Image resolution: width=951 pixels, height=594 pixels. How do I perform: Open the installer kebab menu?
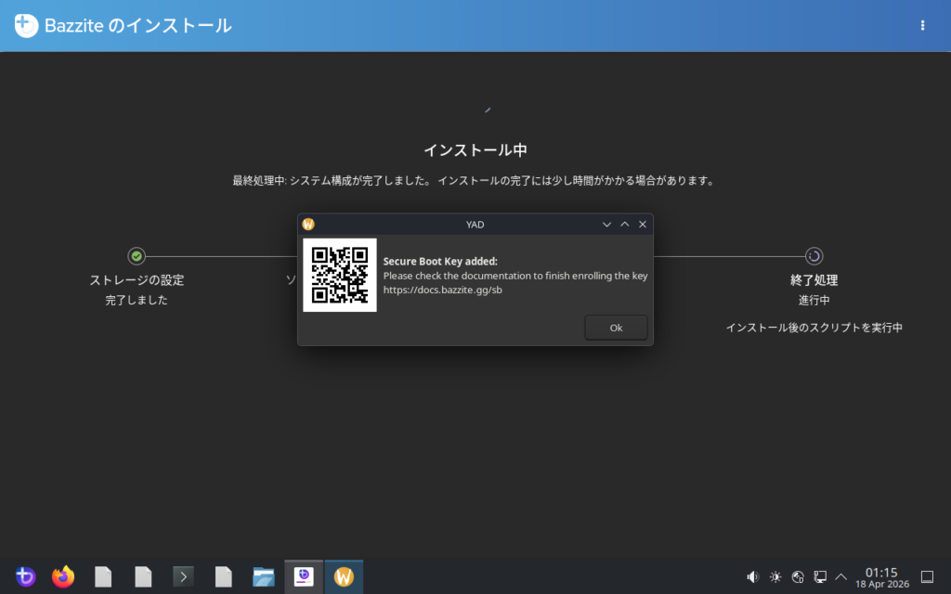coord(922,26)
